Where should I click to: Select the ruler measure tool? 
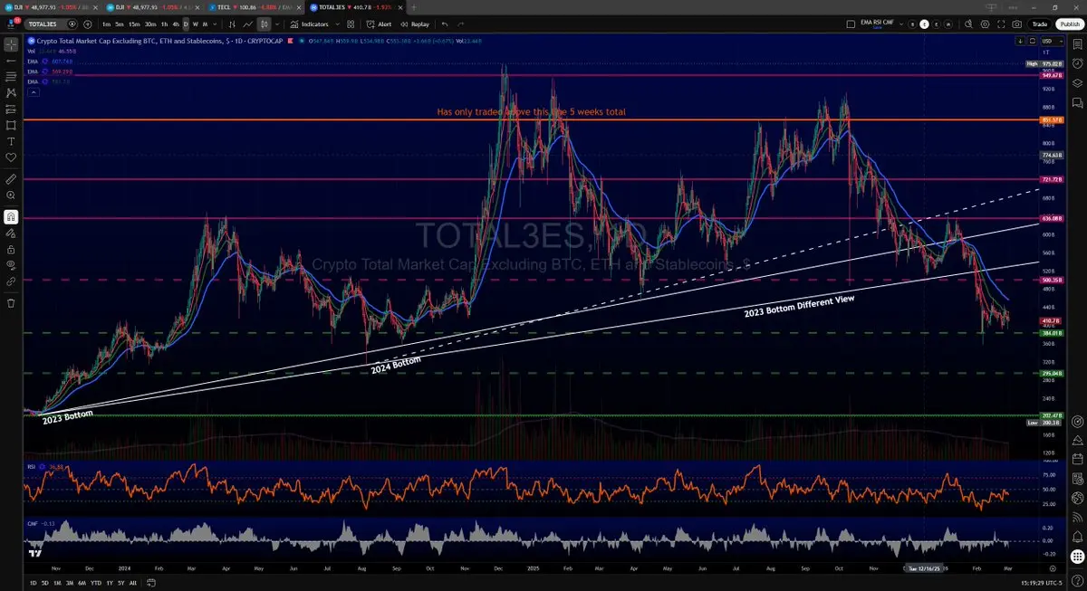pos(11,179)
